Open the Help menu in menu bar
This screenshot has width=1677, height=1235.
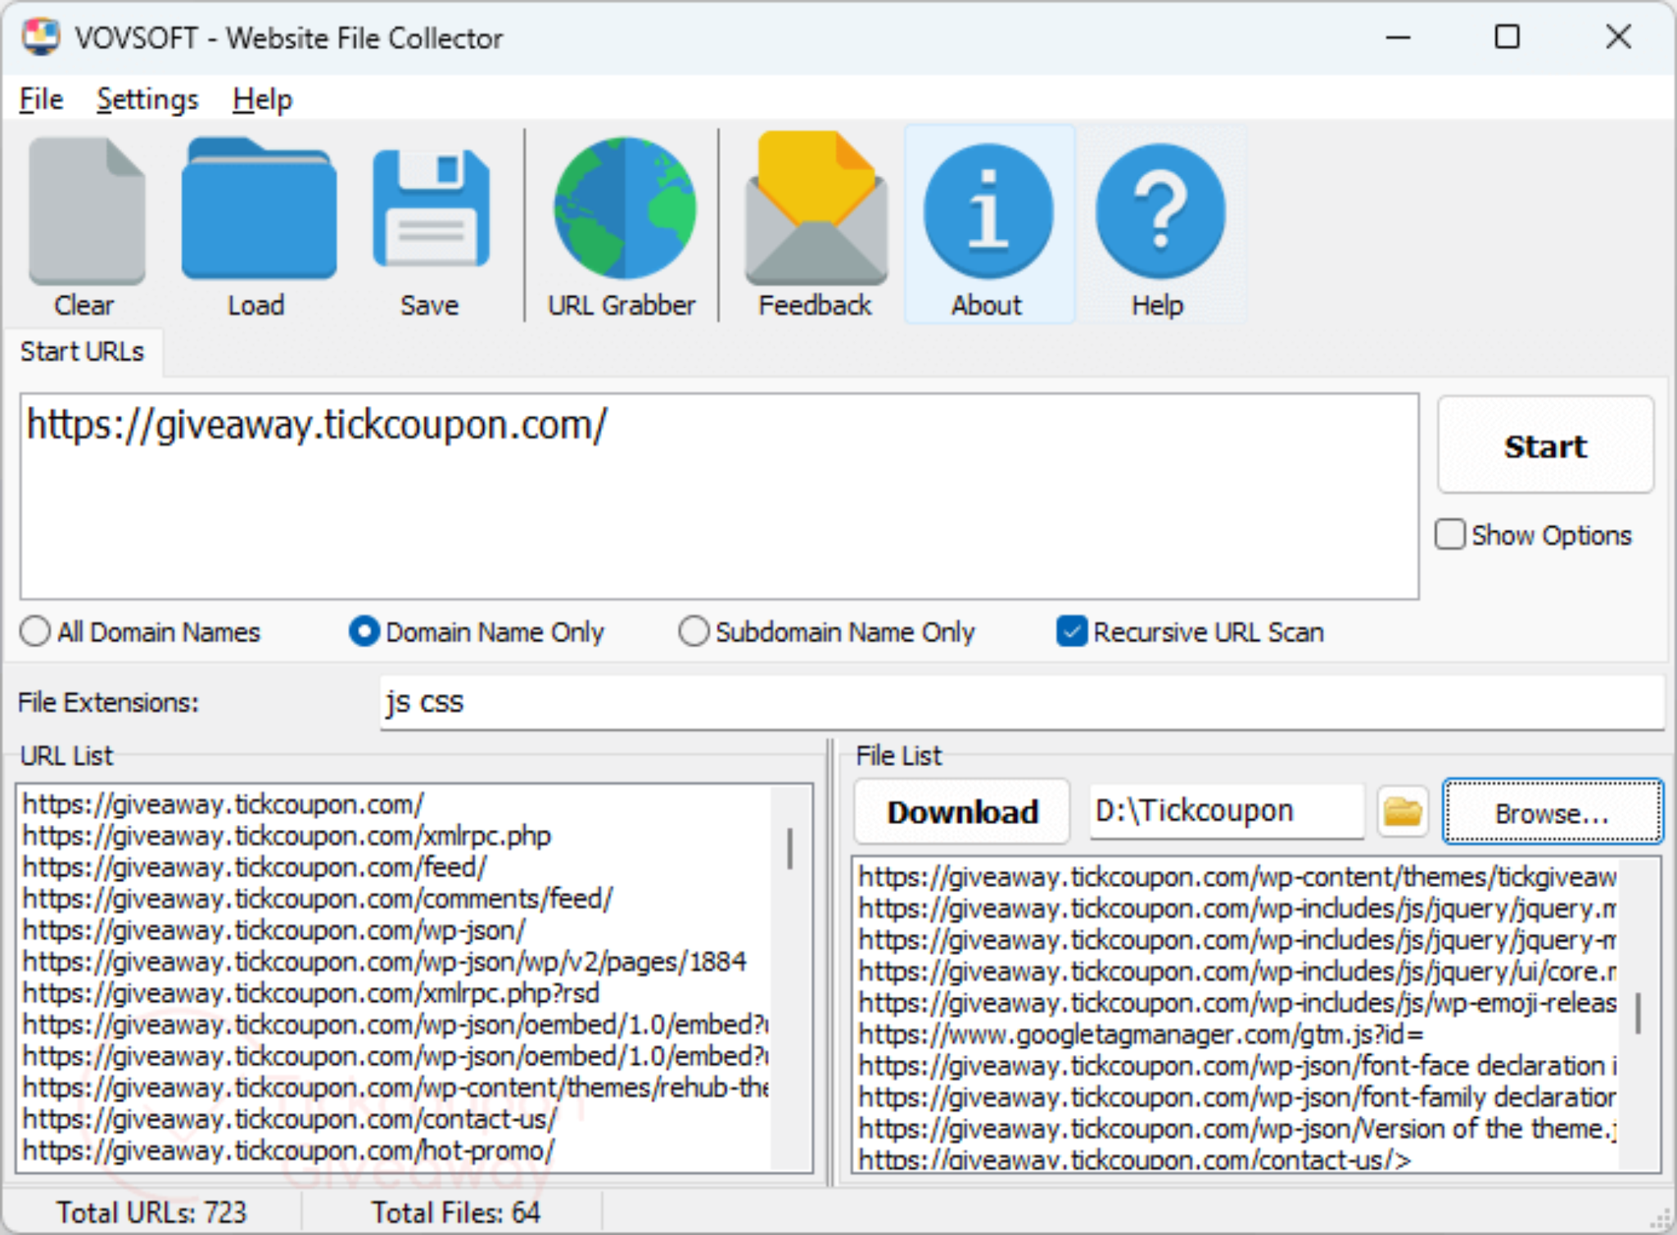[x=262, y=100]
